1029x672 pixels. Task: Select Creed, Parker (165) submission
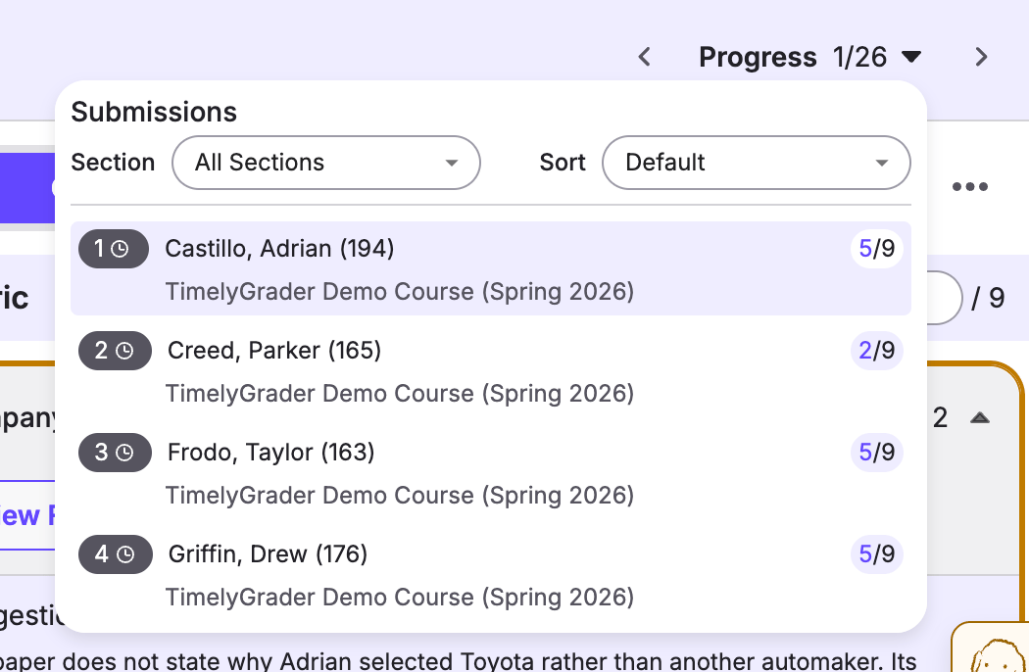point(491,371)
